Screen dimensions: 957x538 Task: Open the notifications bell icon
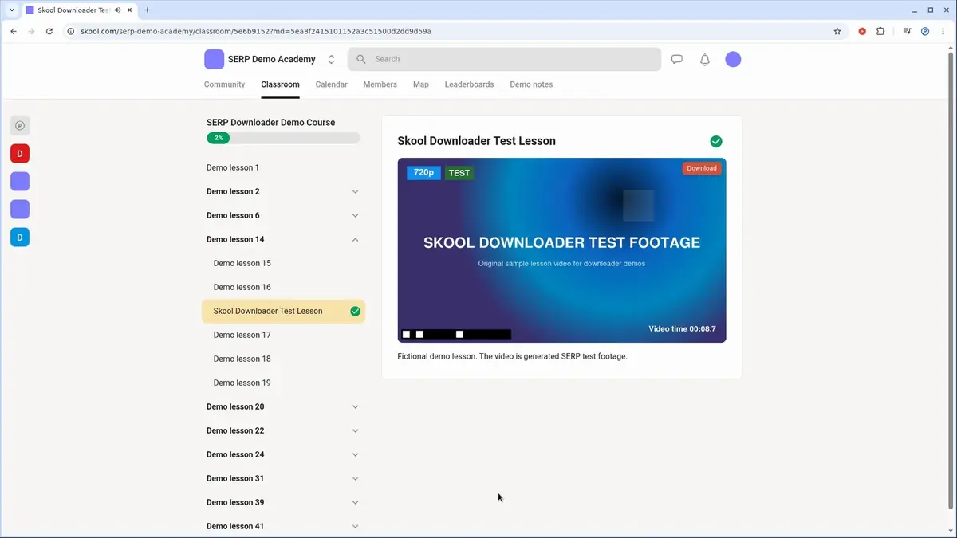(x=705, y=59)
